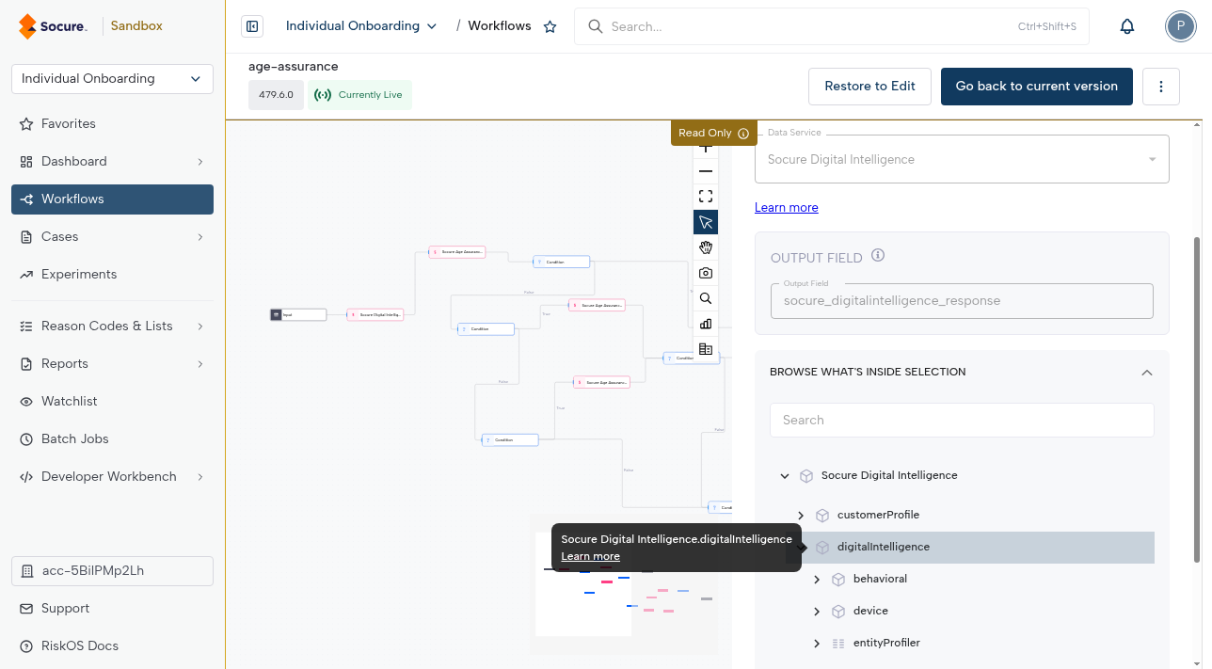Click the Input node on canvas
Screen dimensions: 1212x669
tap(298, 315)
